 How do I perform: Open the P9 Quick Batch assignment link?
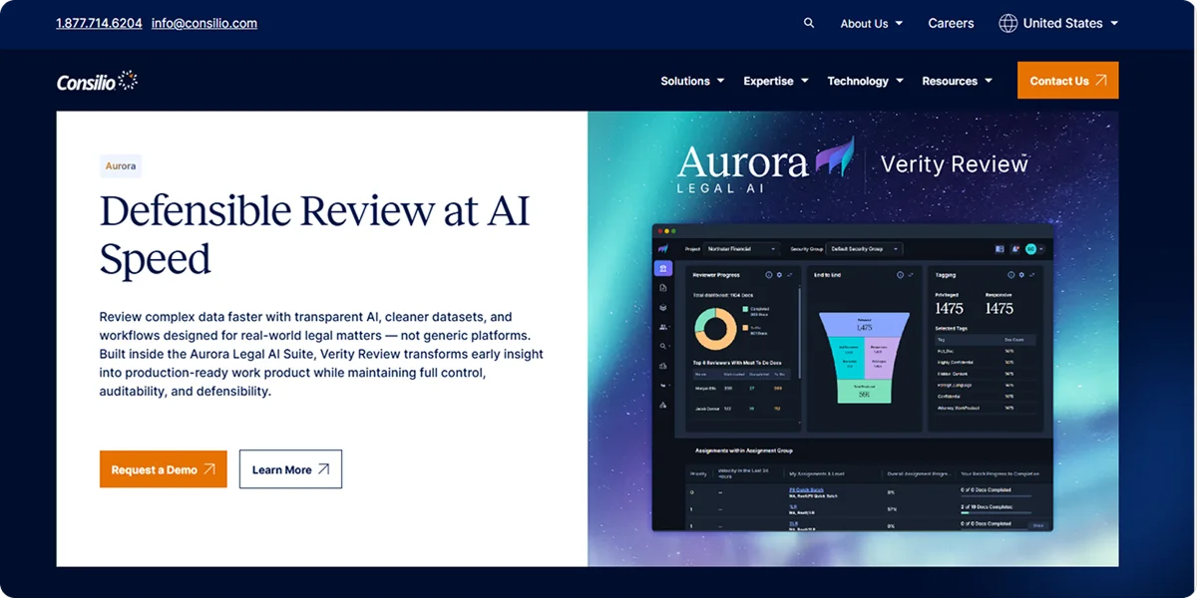[x=804, y=490]
